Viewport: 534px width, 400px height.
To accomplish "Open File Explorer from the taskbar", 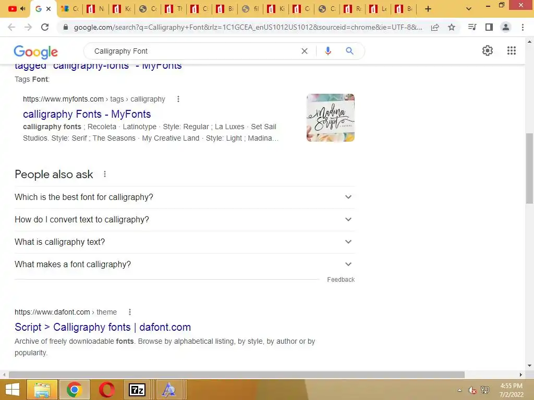I will pos(42,390).
